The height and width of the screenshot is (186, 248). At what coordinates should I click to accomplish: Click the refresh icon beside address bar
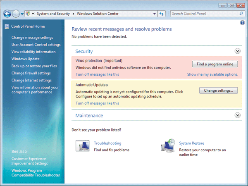pos(162,14)
